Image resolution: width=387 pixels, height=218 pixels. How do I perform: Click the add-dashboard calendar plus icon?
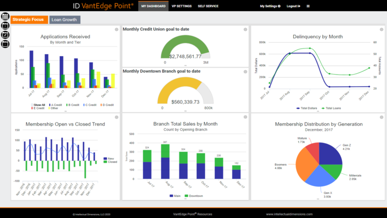coord(5,26)
